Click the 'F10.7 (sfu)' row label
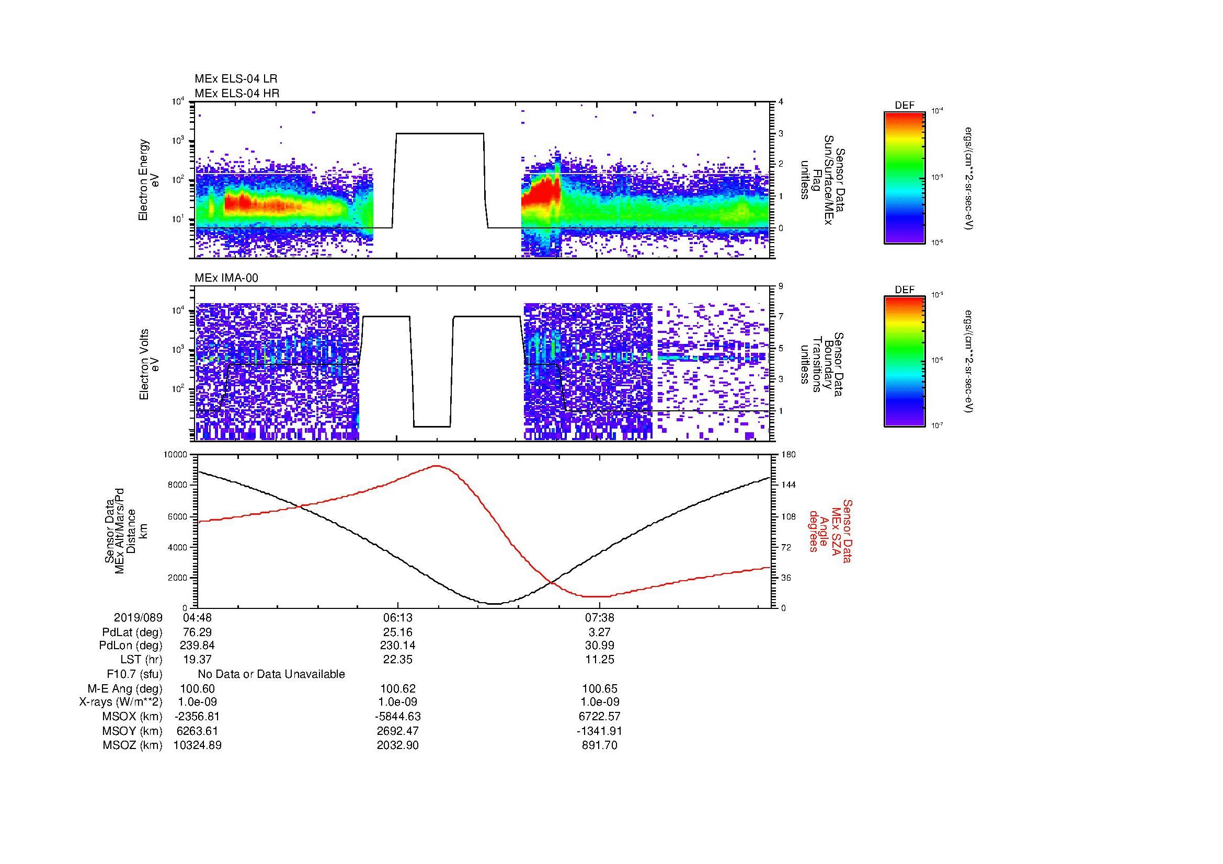Viewport: 1223px width, 864px height. click(x=134, y=674)
